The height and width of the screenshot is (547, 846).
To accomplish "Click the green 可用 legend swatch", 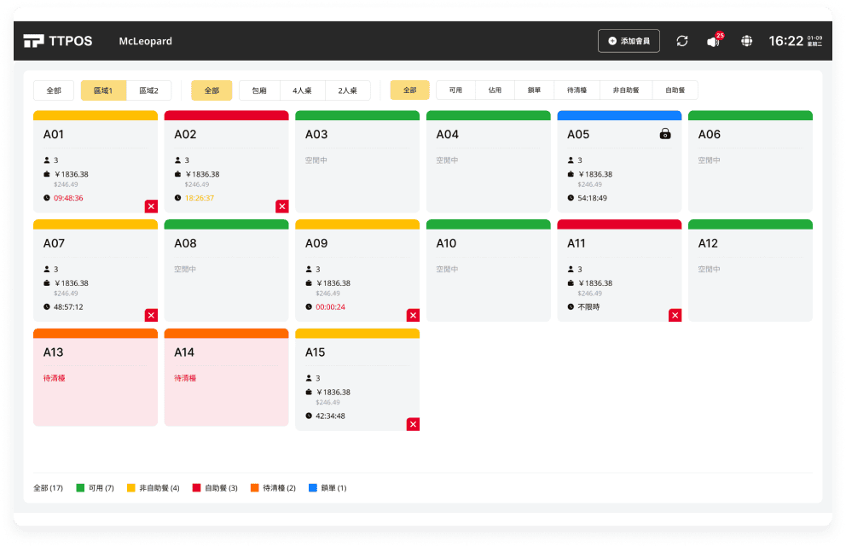I will pyautogui.click(x=80, y=488).
